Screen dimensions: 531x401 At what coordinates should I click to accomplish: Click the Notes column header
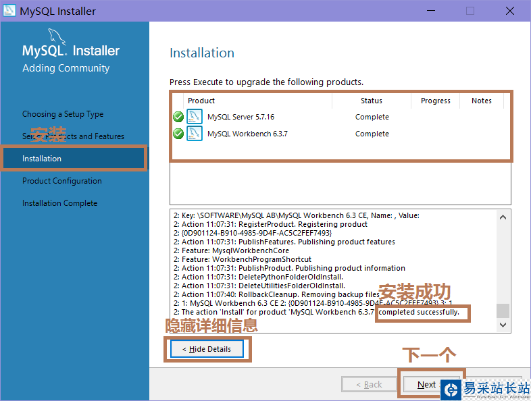click(x=482, y=101)
